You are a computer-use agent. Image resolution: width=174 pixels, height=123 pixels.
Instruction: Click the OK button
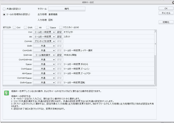pyautogui.click(x=166, y=8)
